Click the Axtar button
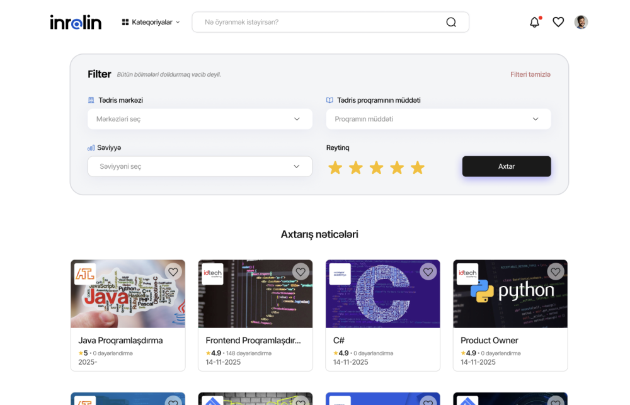 pos(507,166)
